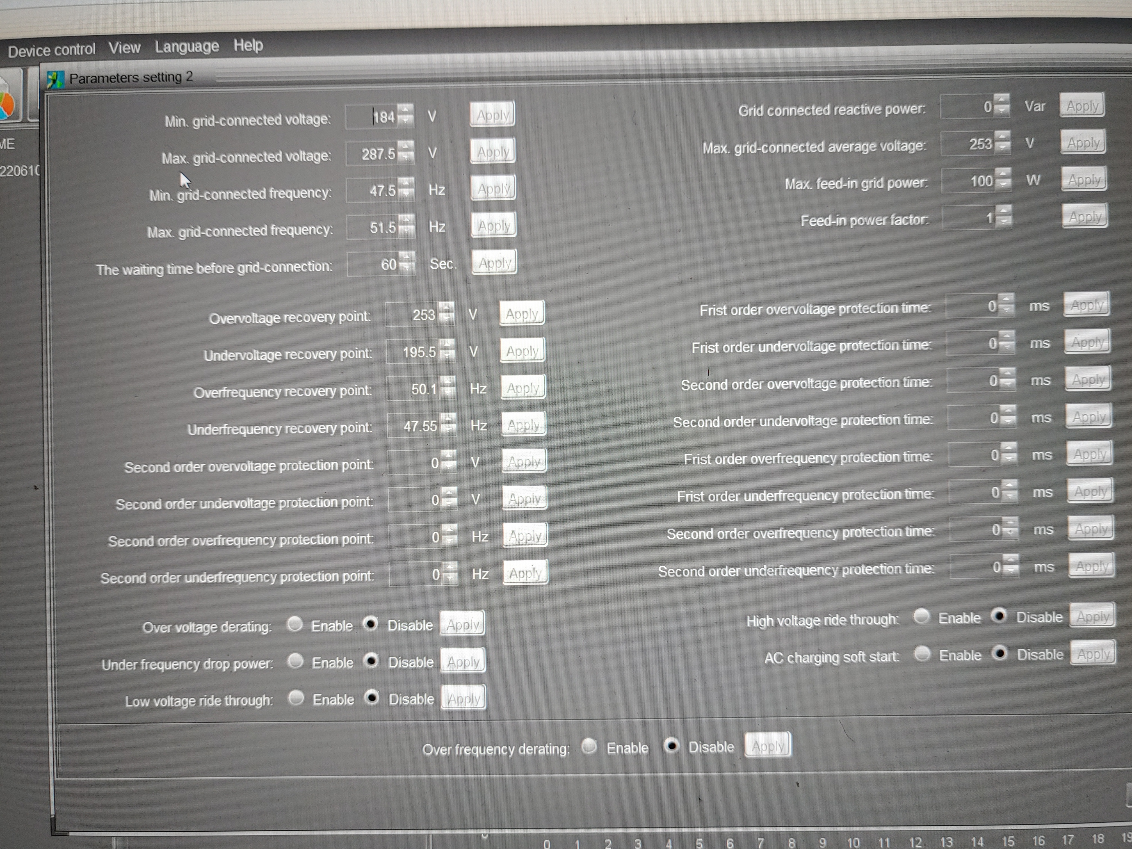
Task: Increase Min. grid-connected voltage with up arrow
Action: 406,109
